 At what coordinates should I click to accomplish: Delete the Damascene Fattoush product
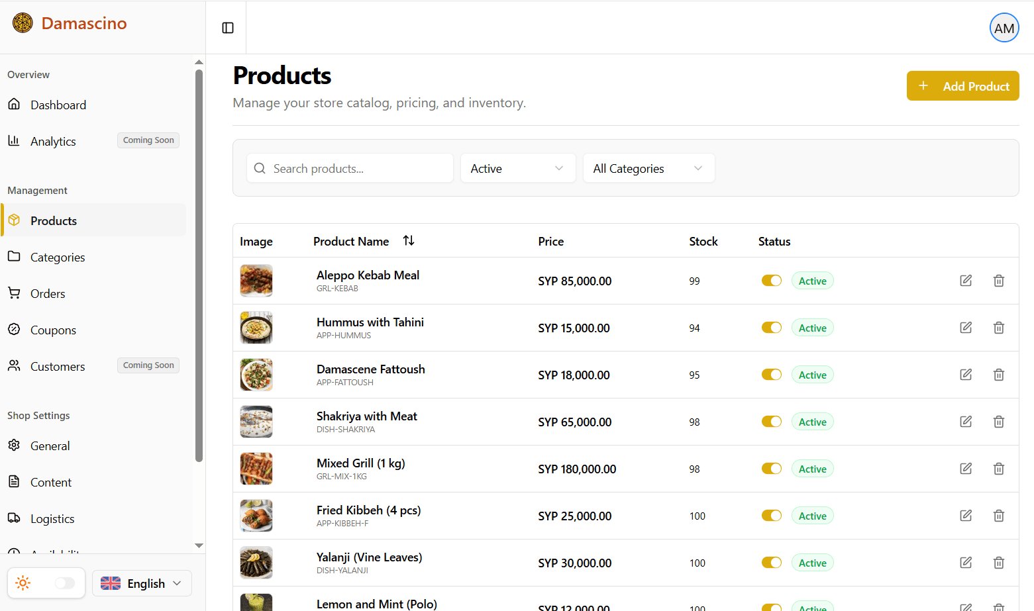point(999,375)
